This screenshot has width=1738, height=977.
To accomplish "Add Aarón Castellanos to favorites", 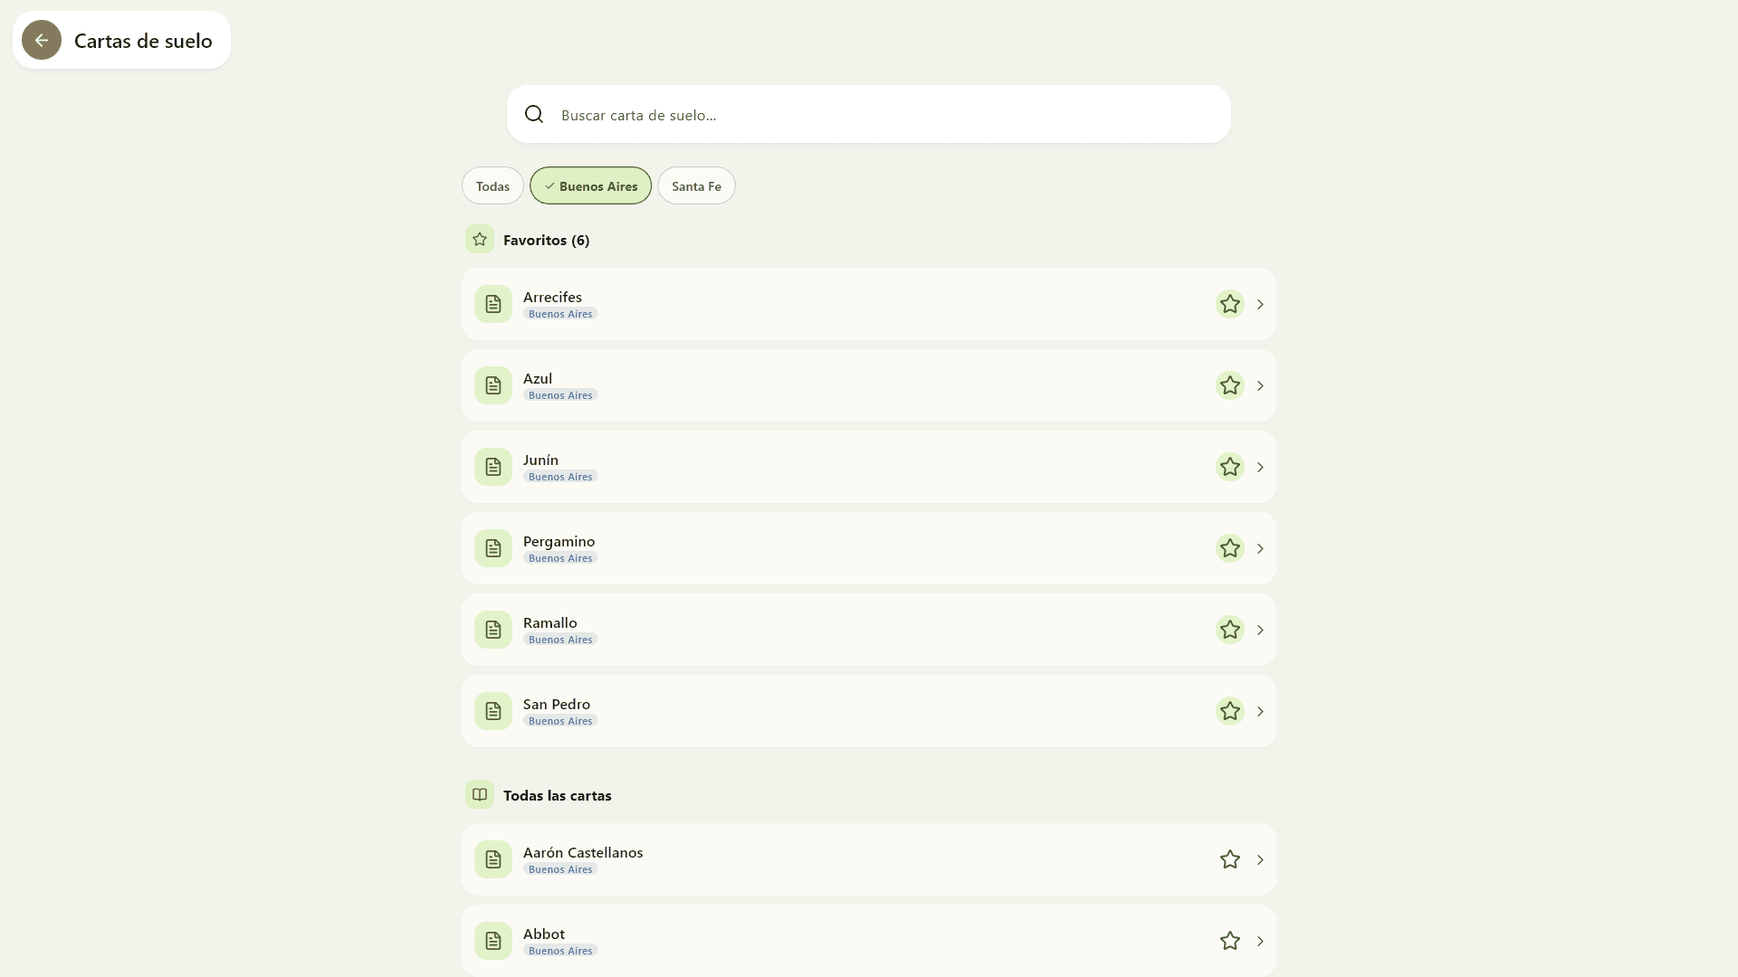I will (1230, 859).
